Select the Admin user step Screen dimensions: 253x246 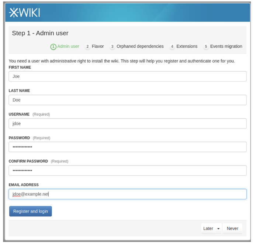pyautogui.click(x=65, y=47)
